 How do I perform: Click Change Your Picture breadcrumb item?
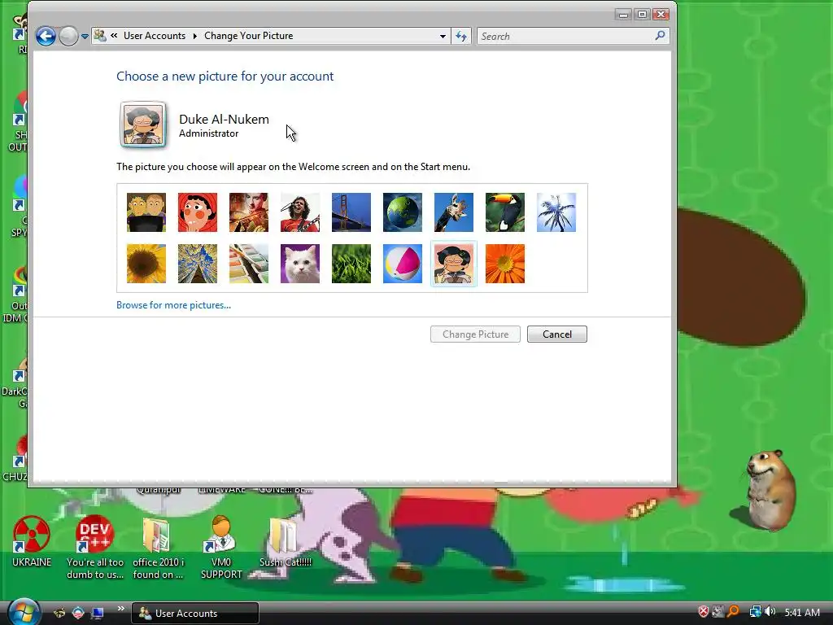click(249, 36)
